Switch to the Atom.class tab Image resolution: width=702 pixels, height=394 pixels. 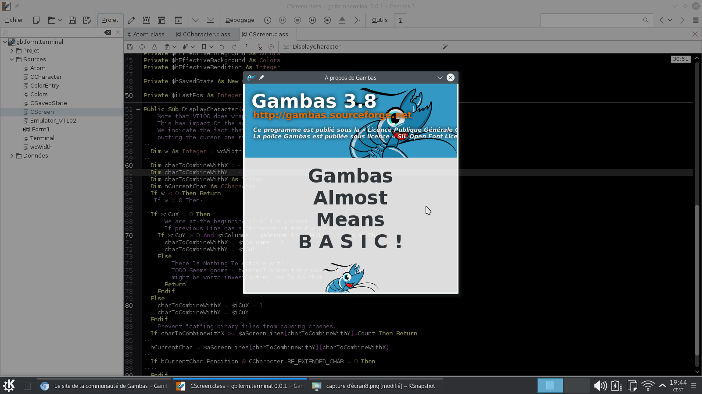(148, 34)
